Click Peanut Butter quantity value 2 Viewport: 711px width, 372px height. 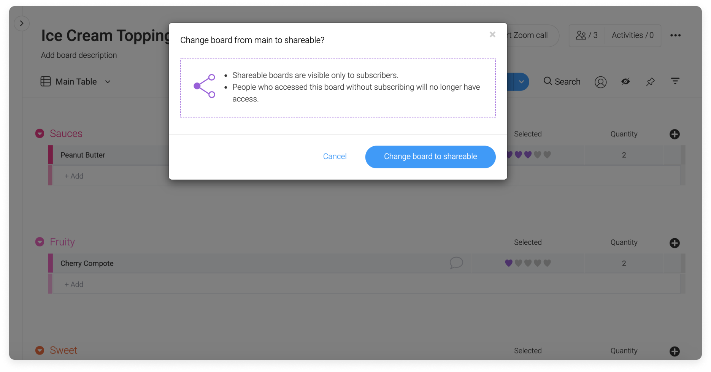tap(624, 155)
